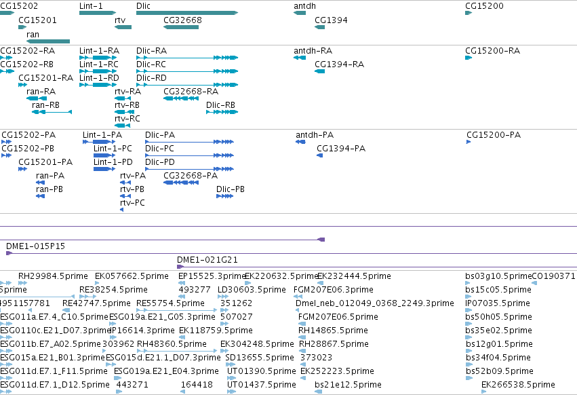Click the antdh-RA transcript label
Image resolution: width=577 pixels, height=395 pixels.
(x=313, y=50)
